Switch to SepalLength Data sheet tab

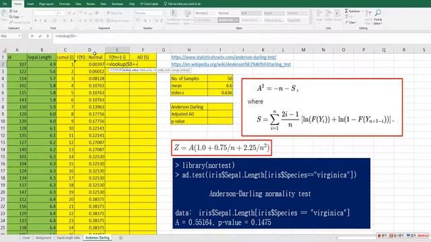[68, 238]
